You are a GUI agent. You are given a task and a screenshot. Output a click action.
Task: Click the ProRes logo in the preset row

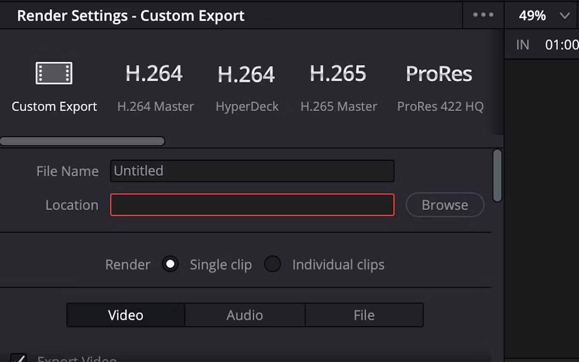coord(439,73)
